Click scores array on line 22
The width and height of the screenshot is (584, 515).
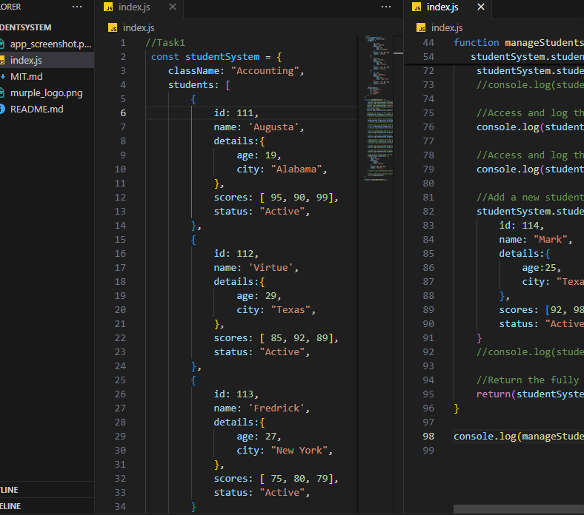click(299, 338)
